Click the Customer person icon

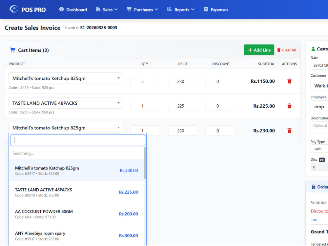pos(313,49)
